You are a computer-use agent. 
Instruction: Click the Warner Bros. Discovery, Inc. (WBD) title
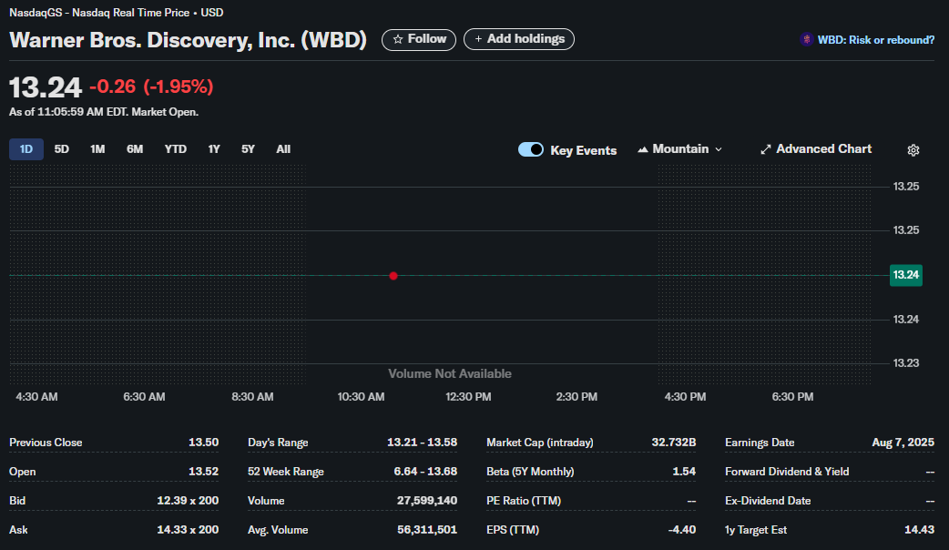[189, 40]
